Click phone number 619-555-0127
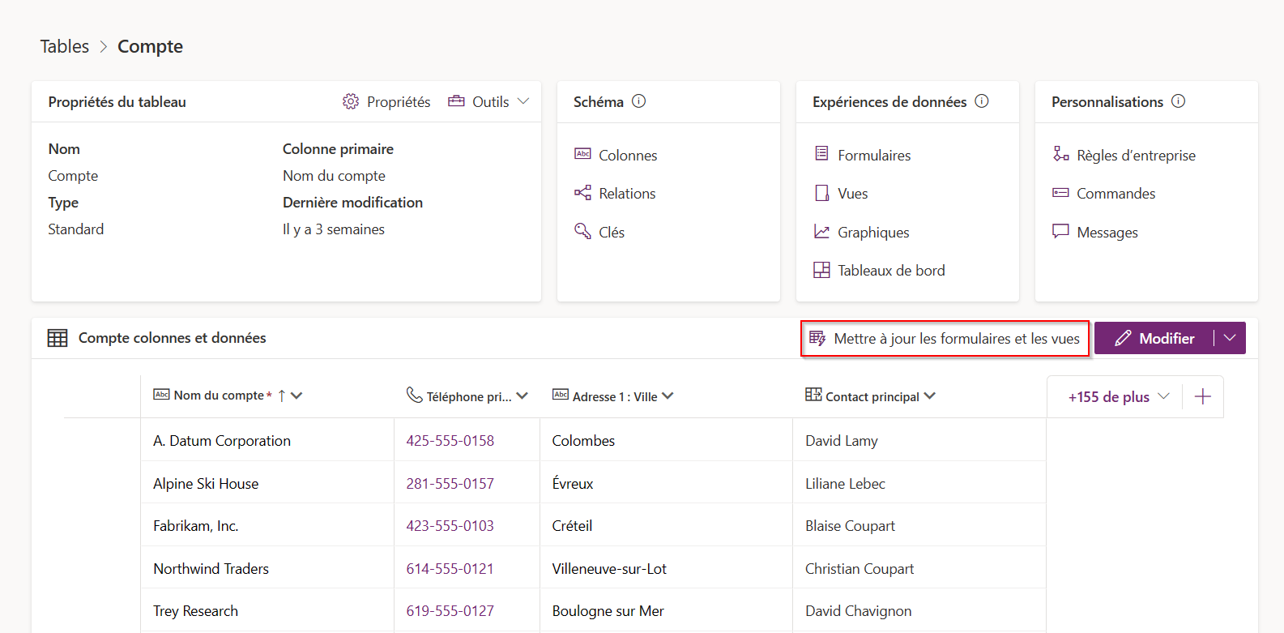This screenshot has height=633, width=1284. (x=450, y=610)
